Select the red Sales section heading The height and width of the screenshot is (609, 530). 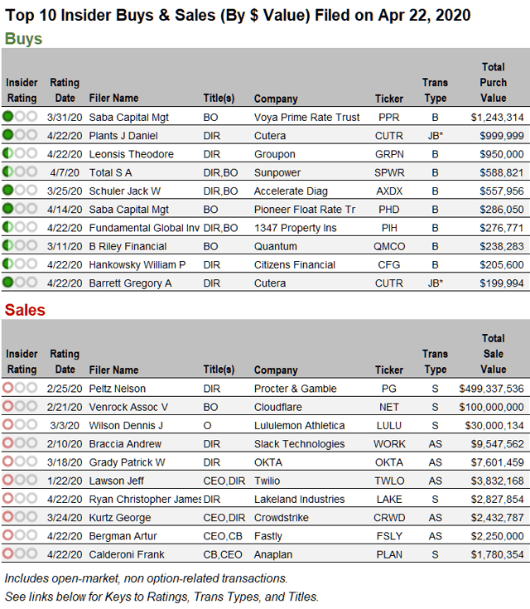pos(25,310)
